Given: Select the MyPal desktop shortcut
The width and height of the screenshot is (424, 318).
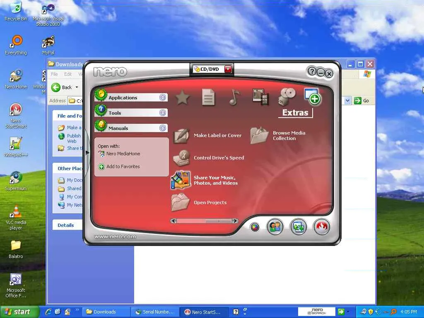Looking at the screenshot, I should click(48, 45).
